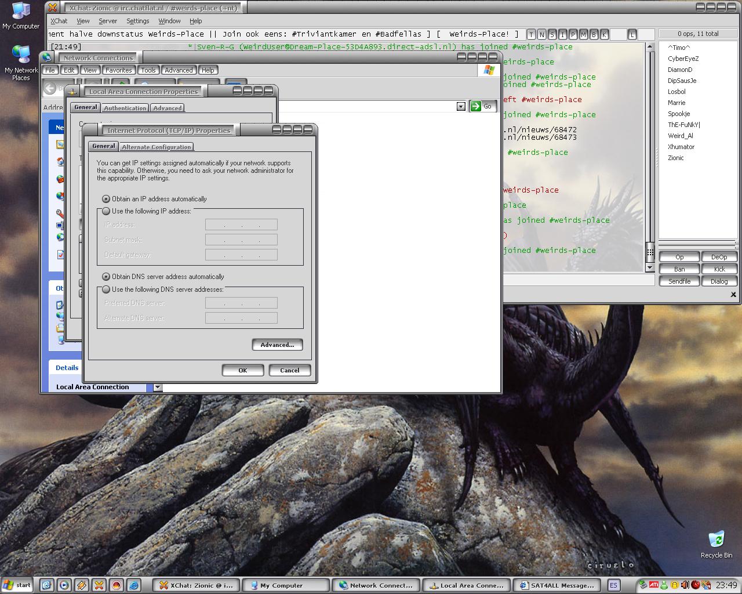The image size is (742, 594).
Task: Expand the Local Area Connection details dropdown
Action: point(158,387)
